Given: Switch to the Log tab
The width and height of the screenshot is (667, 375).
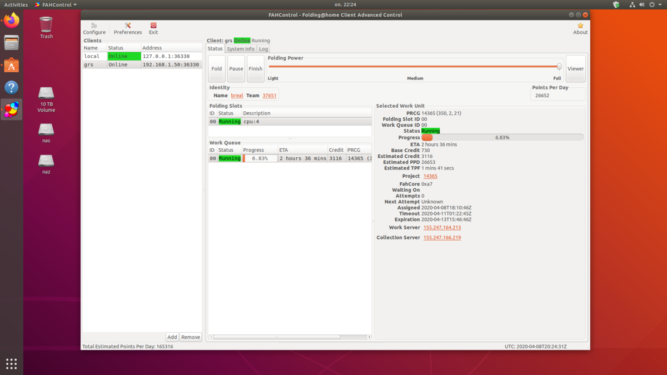Looking at the screenshot, I should pyautogui.click(x=263, y=49).
